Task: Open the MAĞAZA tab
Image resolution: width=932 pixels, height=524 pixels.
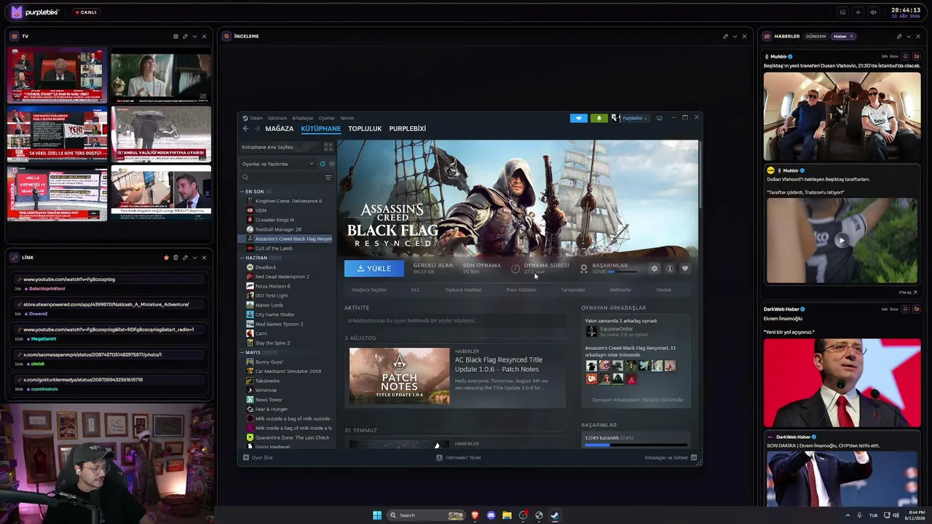Action: pyautogui.click(x=280, y=129)
